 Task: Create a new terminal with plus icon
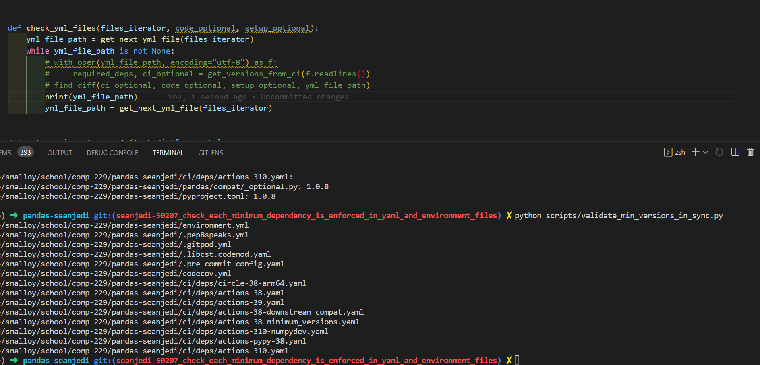(695, 152)
